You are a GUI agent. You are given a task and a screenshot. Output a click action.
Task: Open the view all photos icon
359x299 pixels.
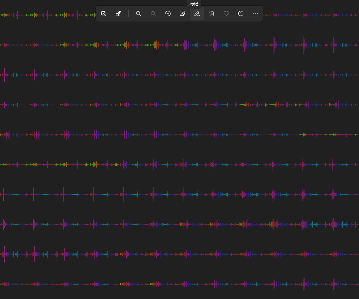(104, 14)
